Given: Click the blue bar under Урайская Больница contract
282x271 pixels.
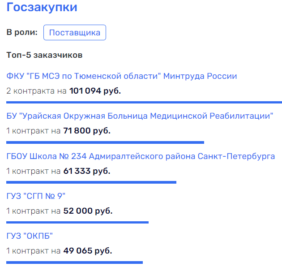Looking at the screenshot, I should pyautogui.click(x=105, y=142).
